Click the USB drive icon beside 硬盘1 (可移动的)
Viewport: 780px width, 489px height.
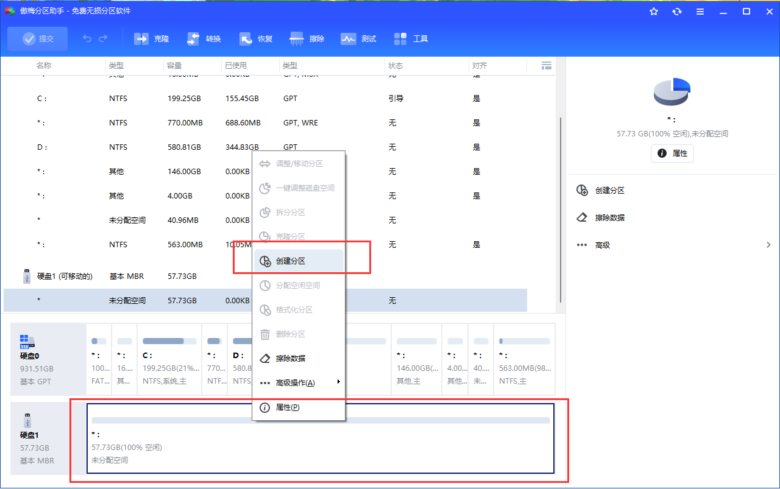point(26,276)
